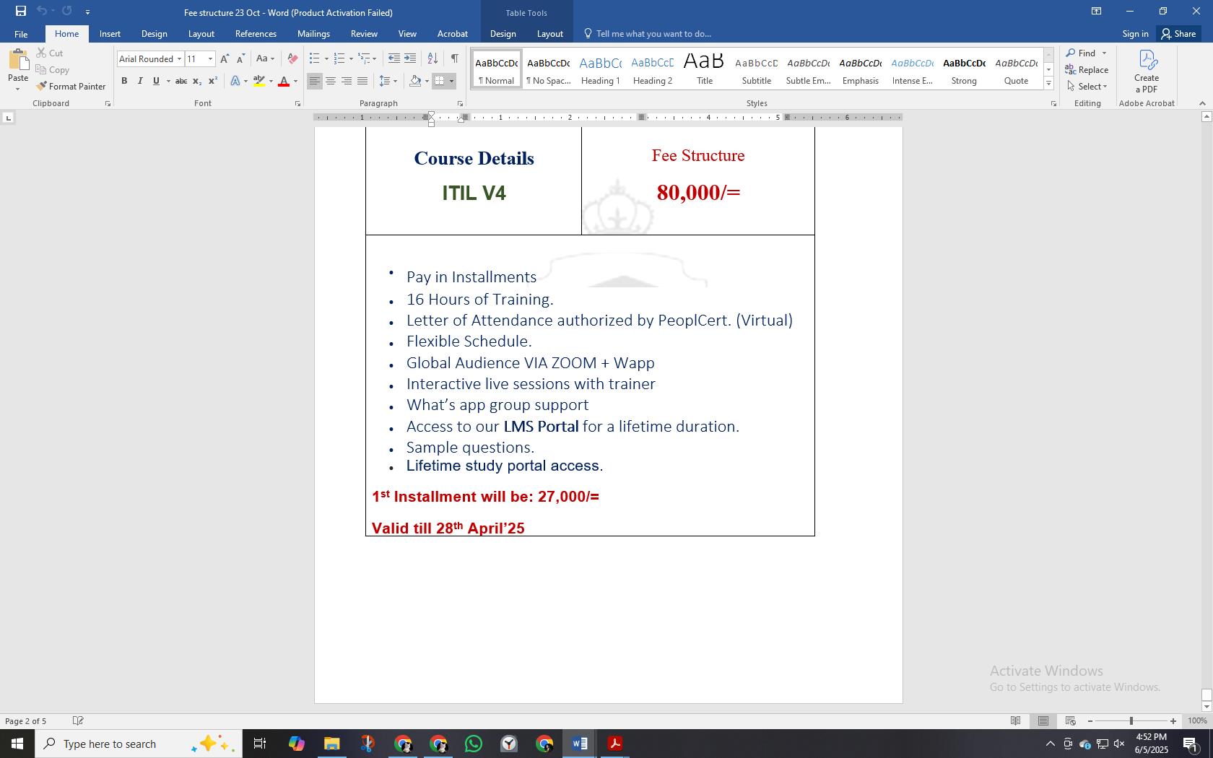The height and width of the screenshot is (758, 1213).
Task: Open Line and Paragraph Spacing dropdown
Action: [388, 81]
